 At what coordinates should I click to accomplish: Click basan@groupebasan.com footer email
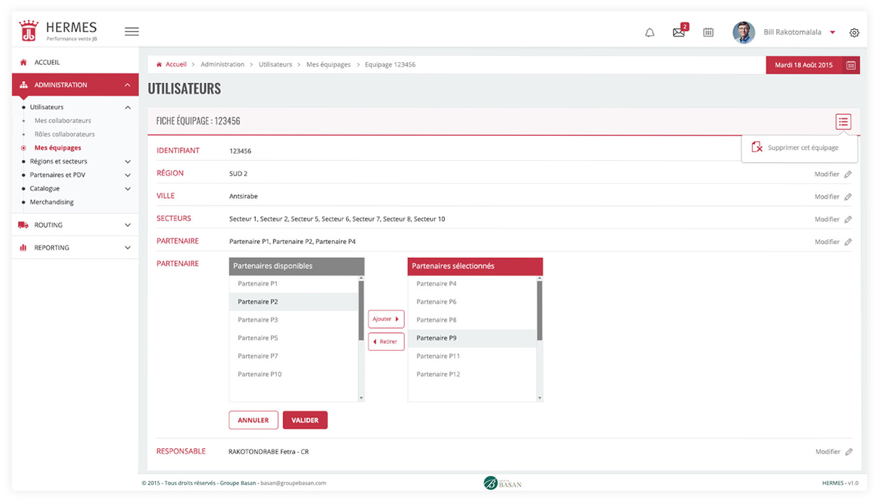293,483
